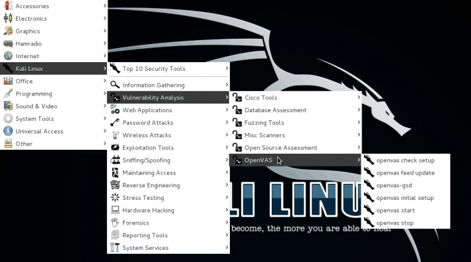This screenshot has height=262, width=471.
Task: Click the Cisco Tools label
Action: click(x=261, y=98)
